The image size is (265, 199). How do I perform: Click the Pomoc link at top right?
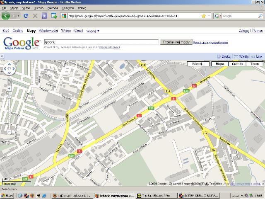point(258,31)
